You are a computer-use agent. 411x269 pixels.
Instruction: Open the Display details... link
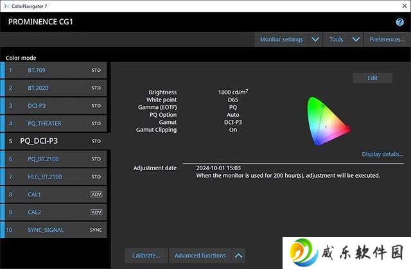[383, 154]
